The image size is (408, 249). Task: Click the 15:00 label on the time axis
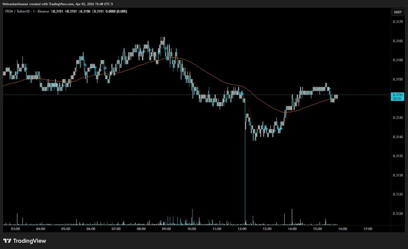tap(318, 229)
